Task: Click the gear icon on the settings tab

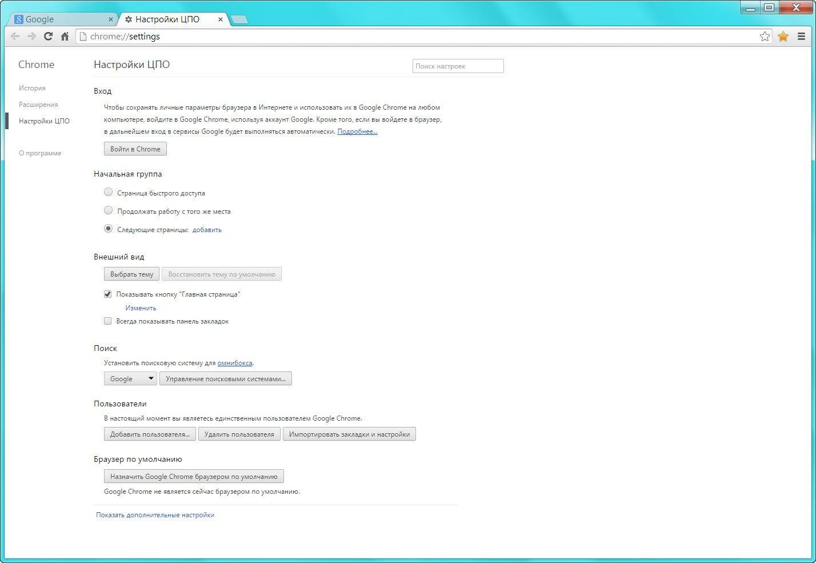Action: click(x=129, y=19)
